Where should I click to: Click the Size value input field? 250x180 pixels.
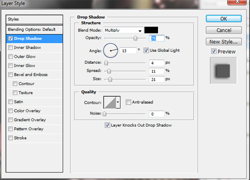(x=156, y=79)
